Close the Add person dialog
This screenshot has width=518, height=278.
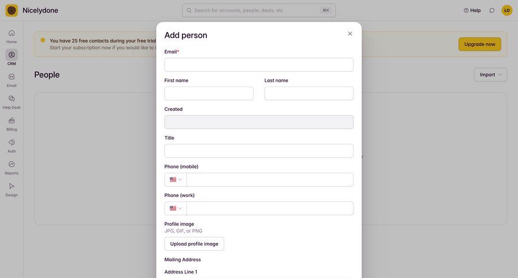(350, 34)
